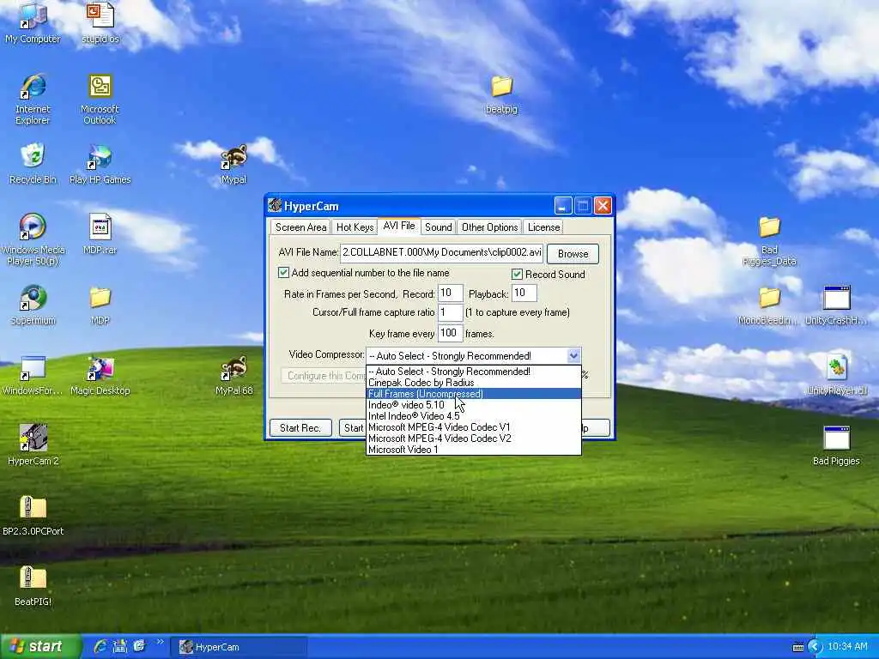The height and width of the screenshot is (659, 879).
Task: Click the Start Rec. button
Action: (300, 428)
